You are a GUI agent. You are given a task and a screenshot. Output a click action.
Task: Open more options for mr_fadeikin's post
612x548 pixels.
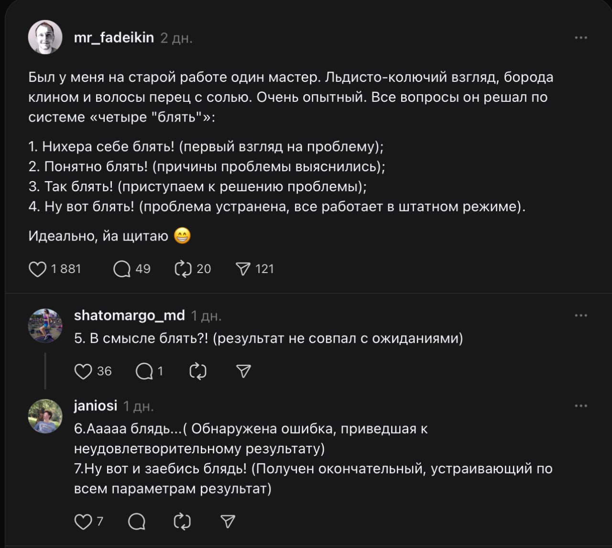point(581,38)
